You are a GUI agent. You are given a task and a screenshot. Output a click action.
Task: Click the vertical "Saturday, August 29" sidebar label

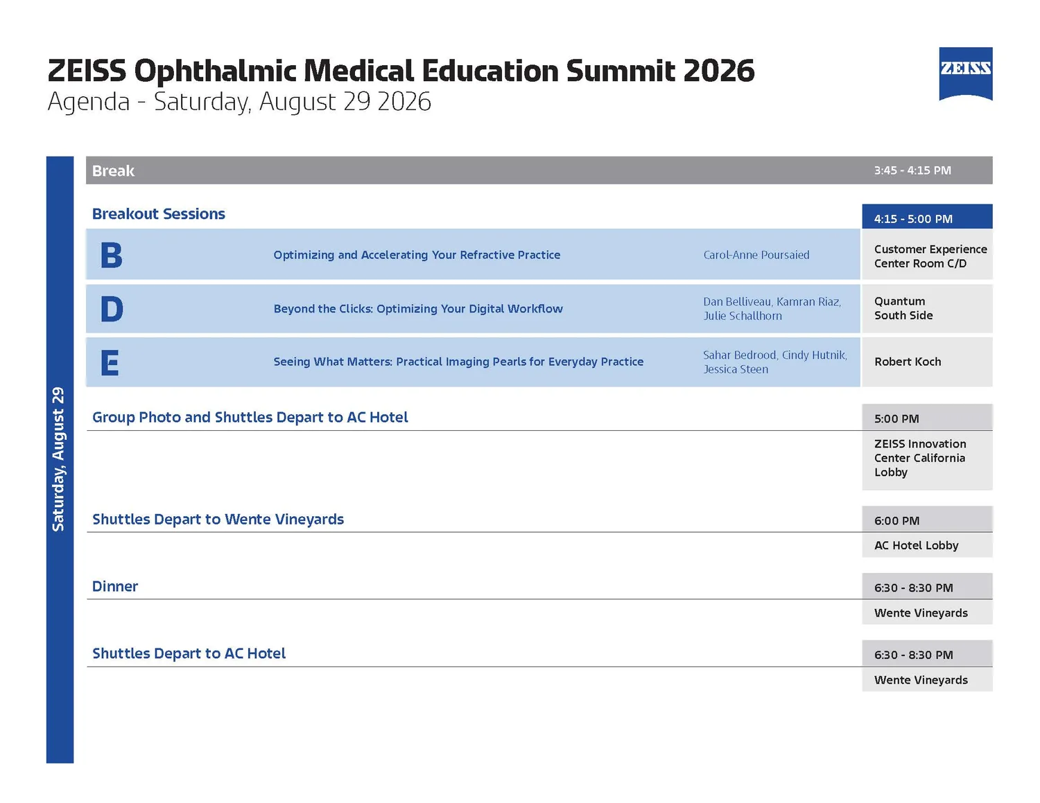[58, 459]
